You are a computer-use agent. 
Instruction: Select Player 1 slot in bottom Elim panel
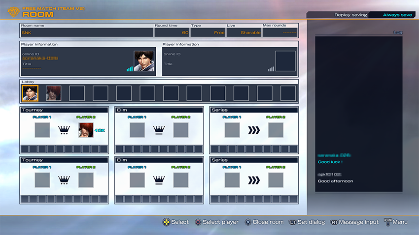point(137,180)
